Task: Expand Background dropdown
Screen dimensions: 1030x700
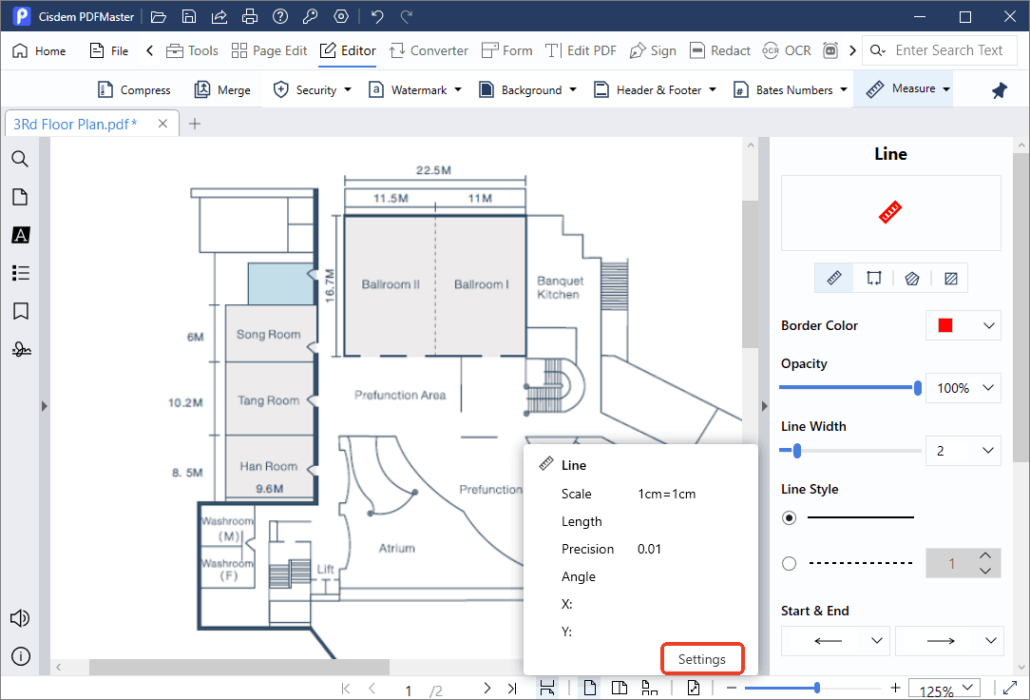Action: pos(572,90)
